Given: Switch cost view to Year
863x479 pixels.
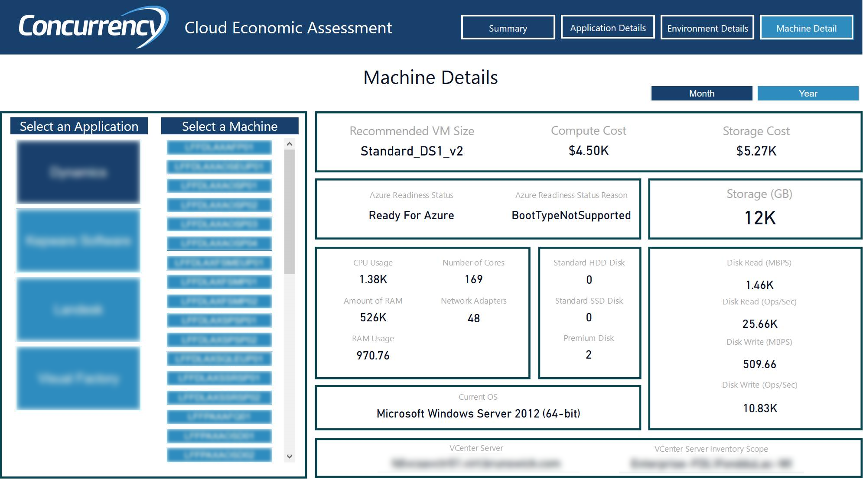Looking at the screenshot, I should tap(808, 94).
